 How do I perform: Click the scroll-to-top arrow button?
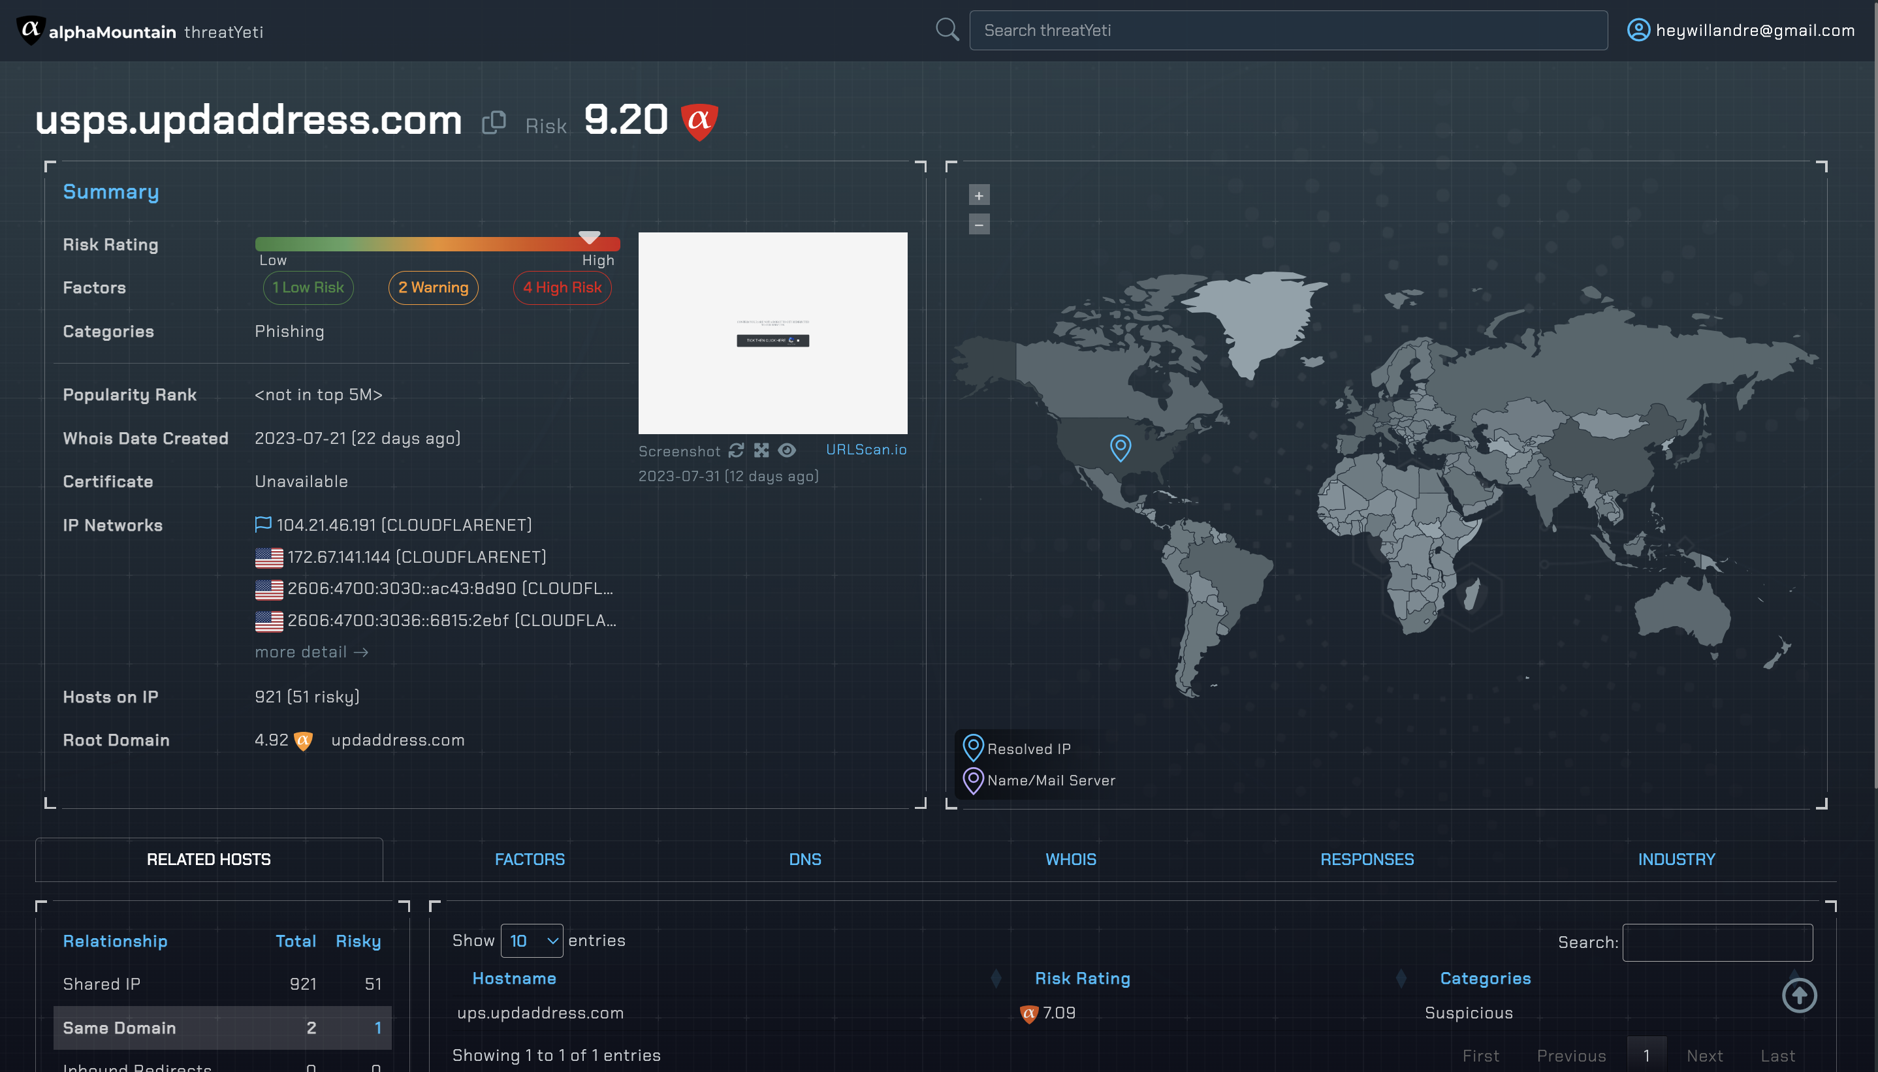click(x=1798, y=996)
